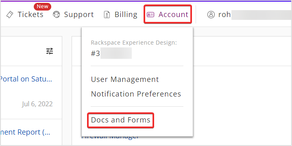292x146 pixels.
Task: Click the Jul 6, 2022 date
Action: tap(37, 104)
